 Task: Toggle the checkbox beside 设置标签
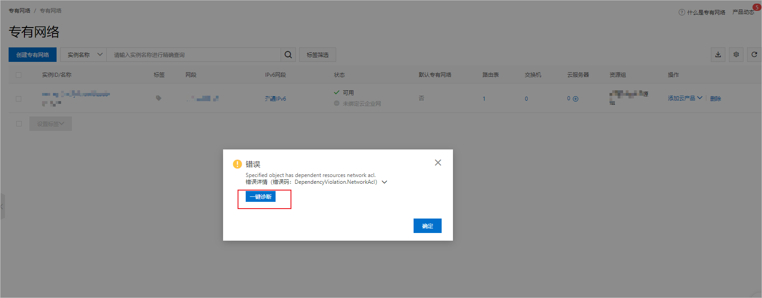pyautogui.click(x=19, y=124)
